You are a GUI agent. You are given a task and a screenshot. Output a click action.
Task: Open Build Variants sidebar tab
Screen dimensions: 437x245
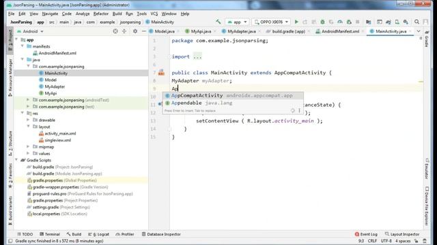click(x=10, y=210)
